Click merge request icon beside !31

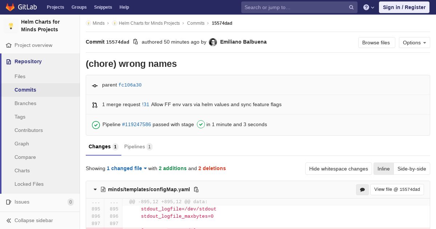95,105
